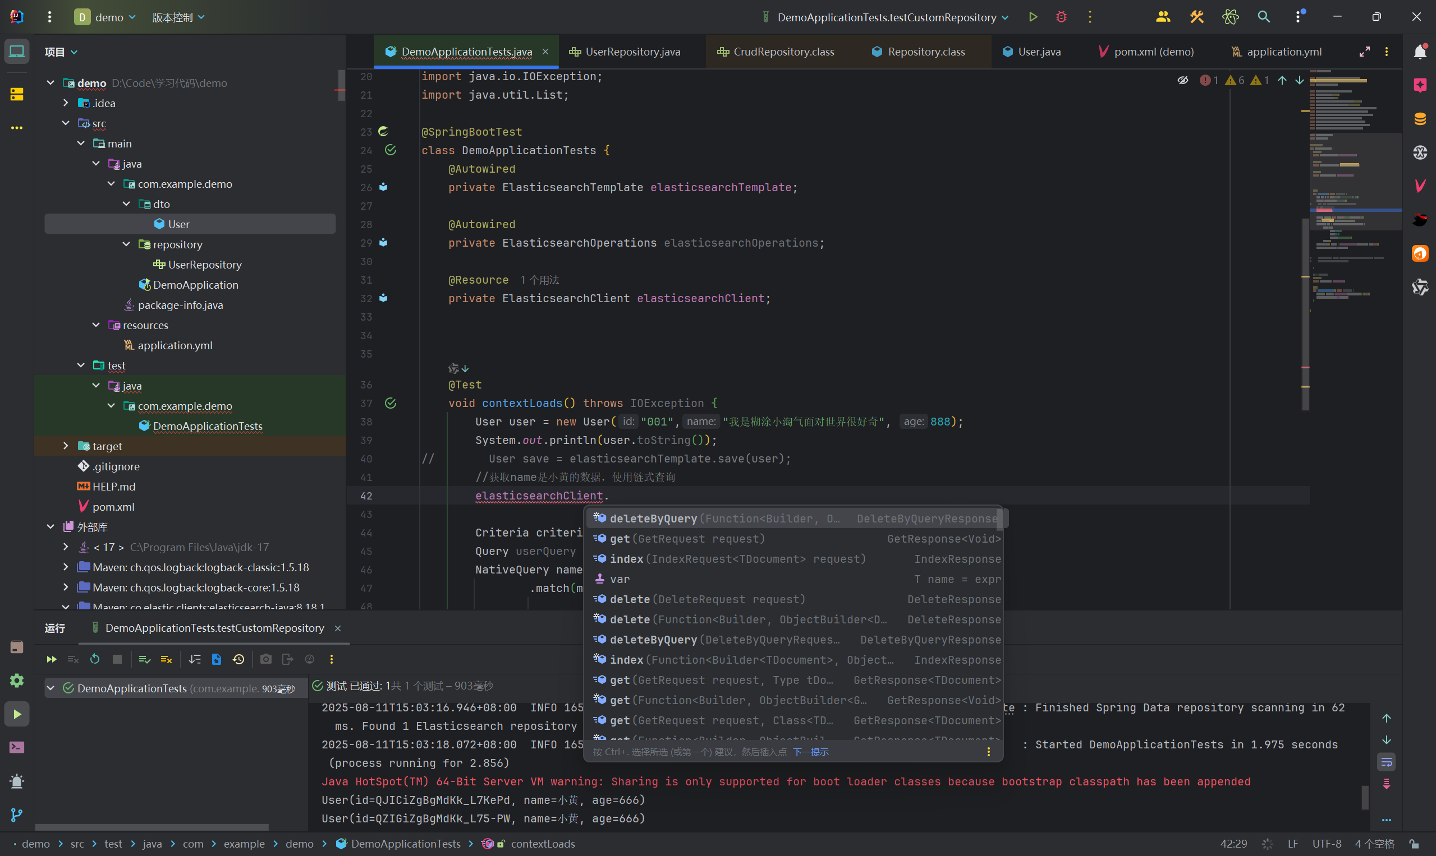Open the Database tool window

tap(1420, 119)
